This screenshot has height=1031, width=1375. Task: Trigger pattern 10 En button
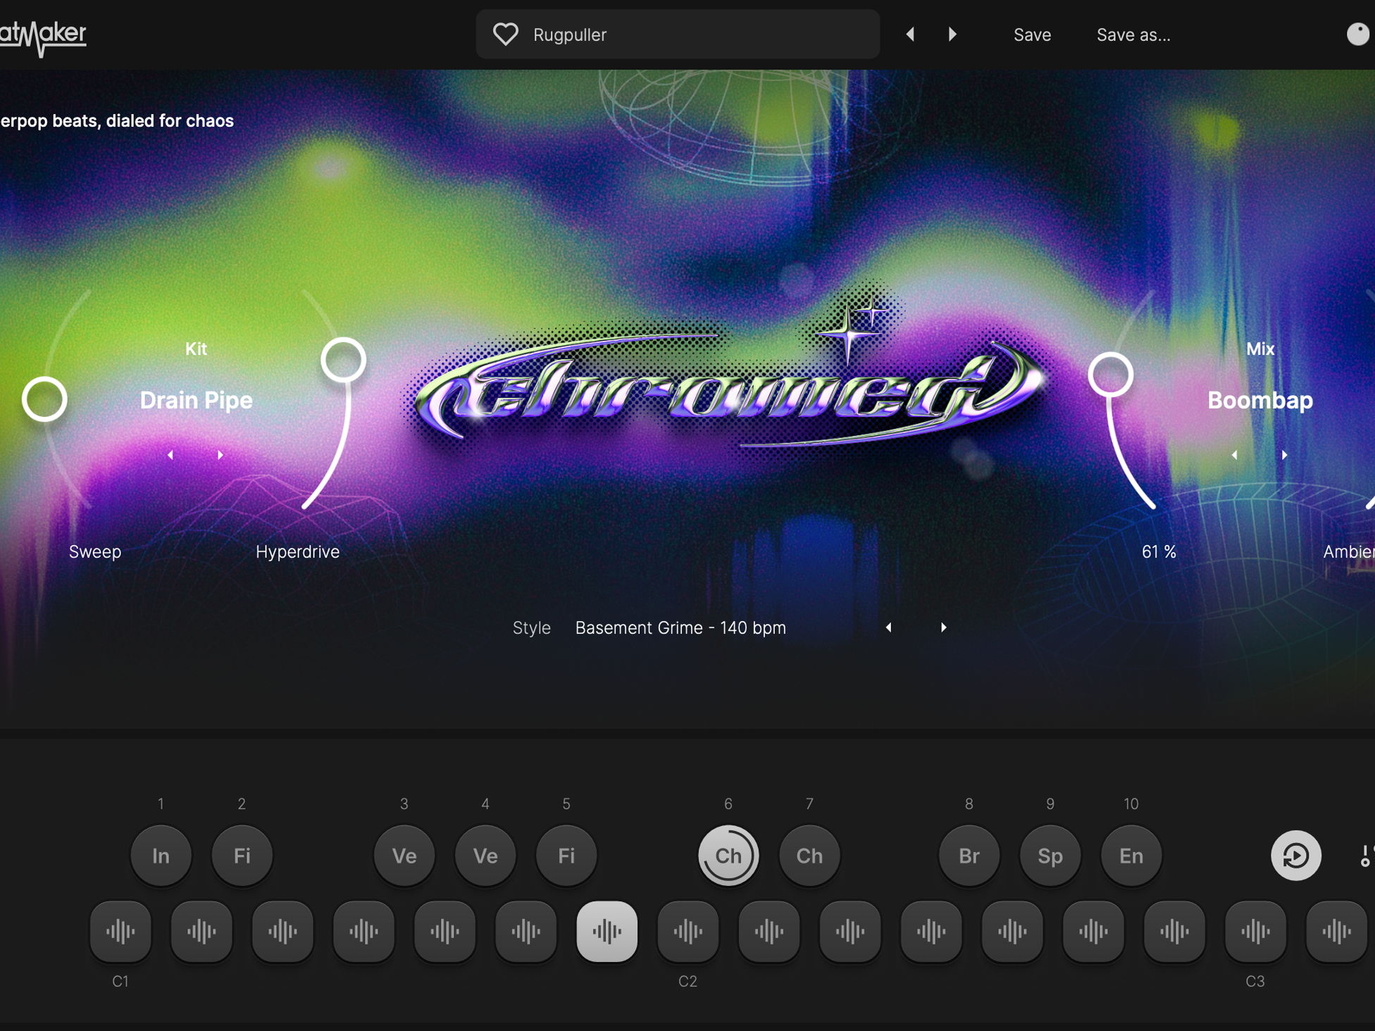(x=1131, y=856)
